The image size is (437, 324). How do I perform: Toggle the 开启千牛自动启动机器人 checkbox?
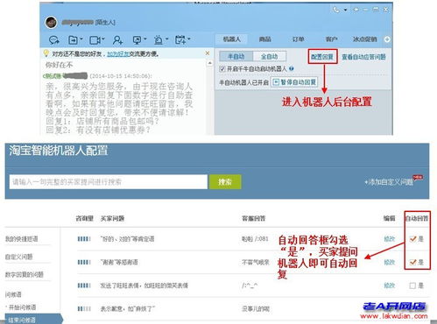point(222,69)
